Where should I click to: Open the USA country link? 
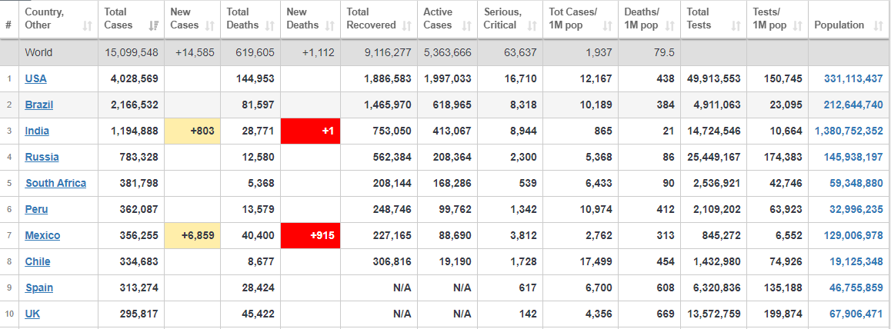click(x=36, y=79)
